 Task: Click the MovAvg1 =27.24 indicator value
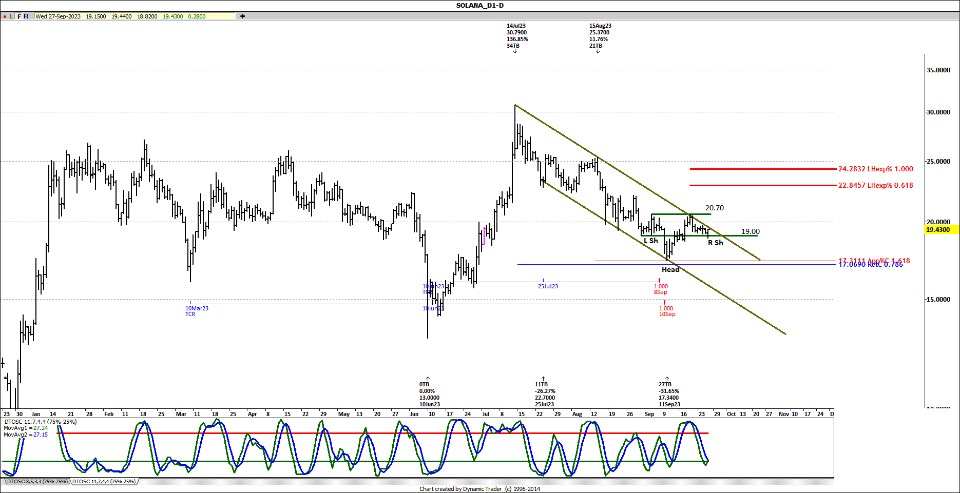[26, 428]
